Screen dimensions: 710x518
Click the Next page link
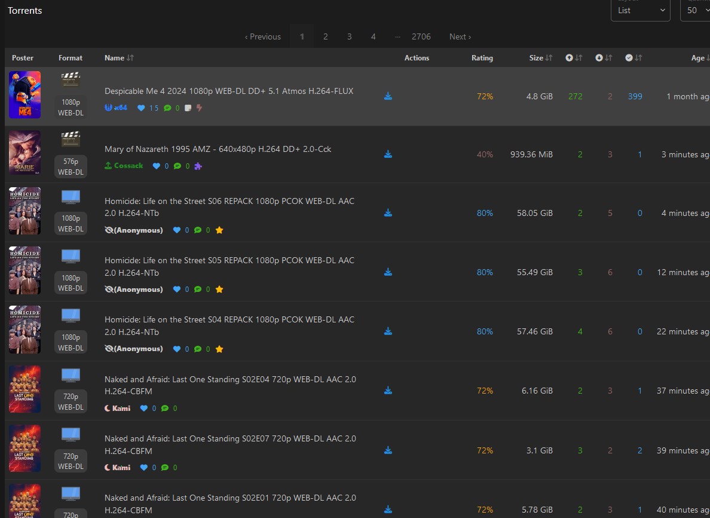pyautogui.click(x=460, y=36)
